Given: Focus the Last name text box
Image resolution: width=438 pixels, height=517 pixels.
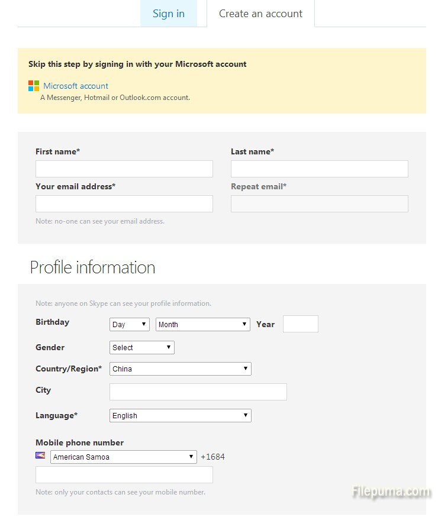Looking at the screenshot, I should click(x=320, y=169).
